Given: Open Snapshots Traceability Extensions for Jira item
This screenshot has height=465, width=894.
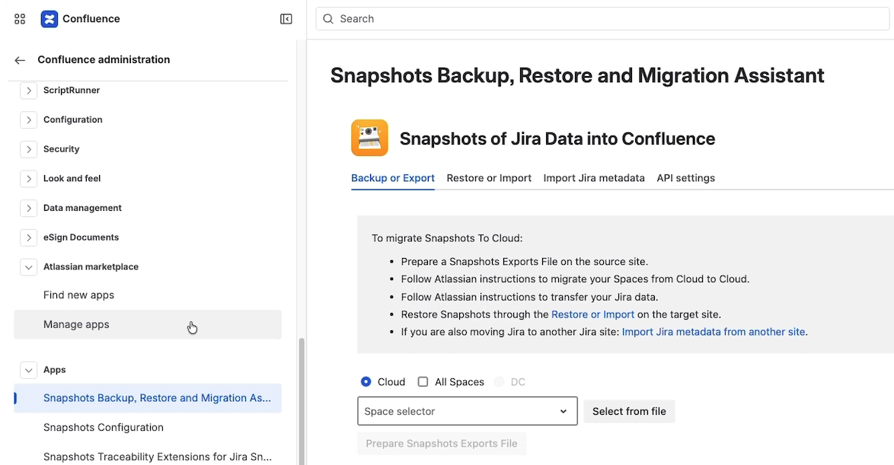Looking at the screenshot, I should pos(148,457).
